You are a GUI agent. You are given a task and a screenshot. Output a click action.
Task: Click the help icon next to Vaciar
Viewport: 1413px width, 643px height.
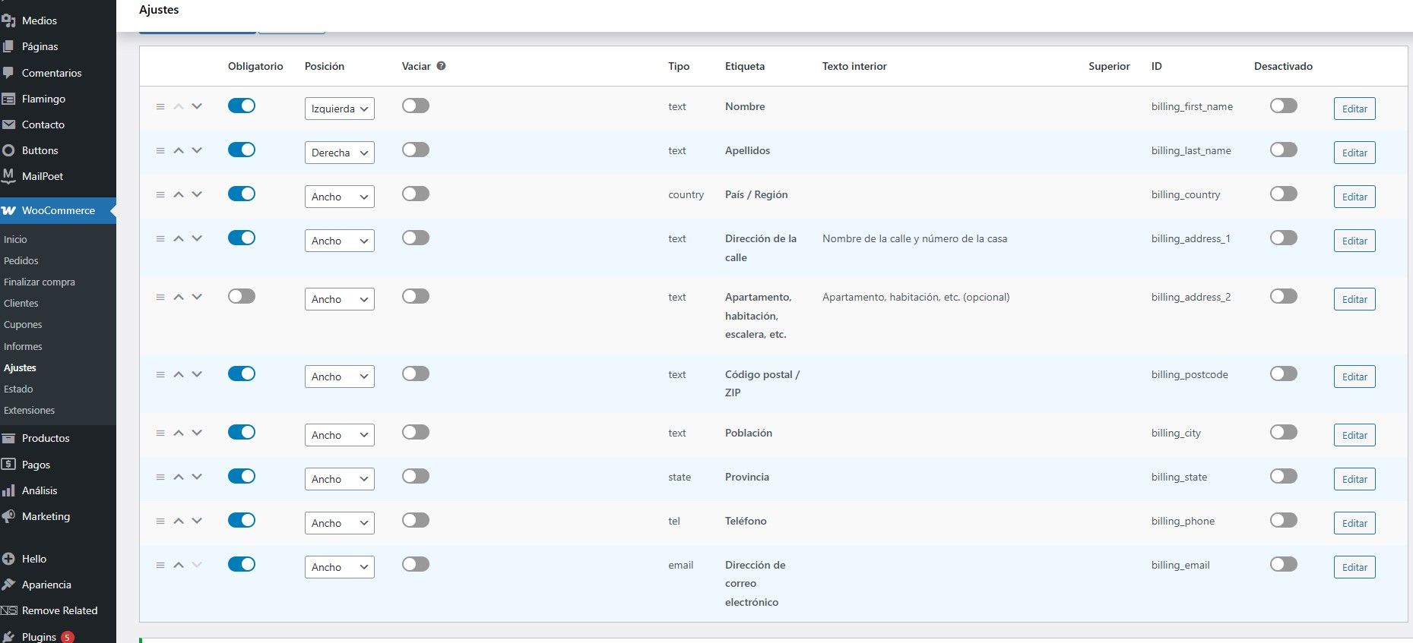441,66
